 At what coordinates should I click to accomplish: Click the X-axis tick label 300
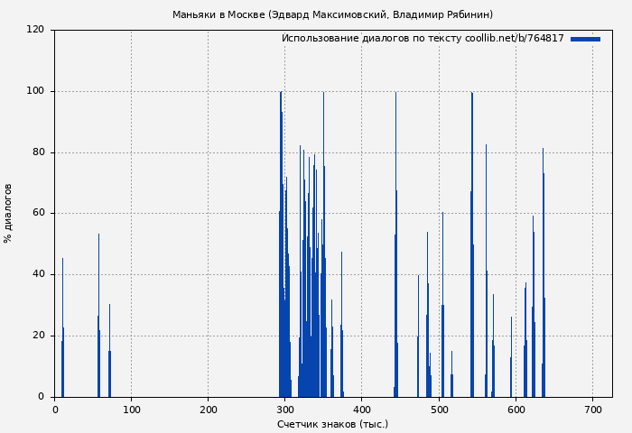tap(285, 410)
